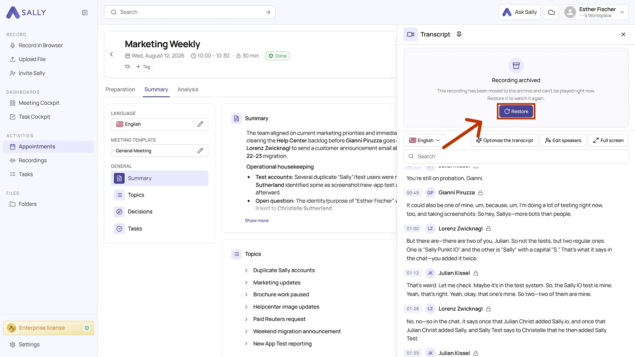Go back with the left chevron
This screenshot has width=635, height=357.
coord(112,54)
